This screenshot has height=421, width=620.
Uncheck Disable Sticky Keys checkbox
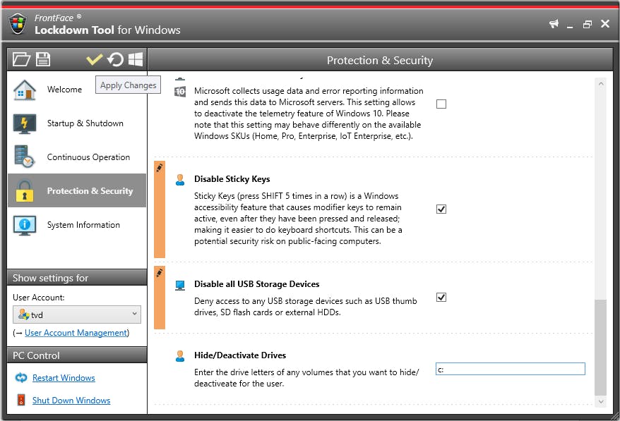pos(441,209)
